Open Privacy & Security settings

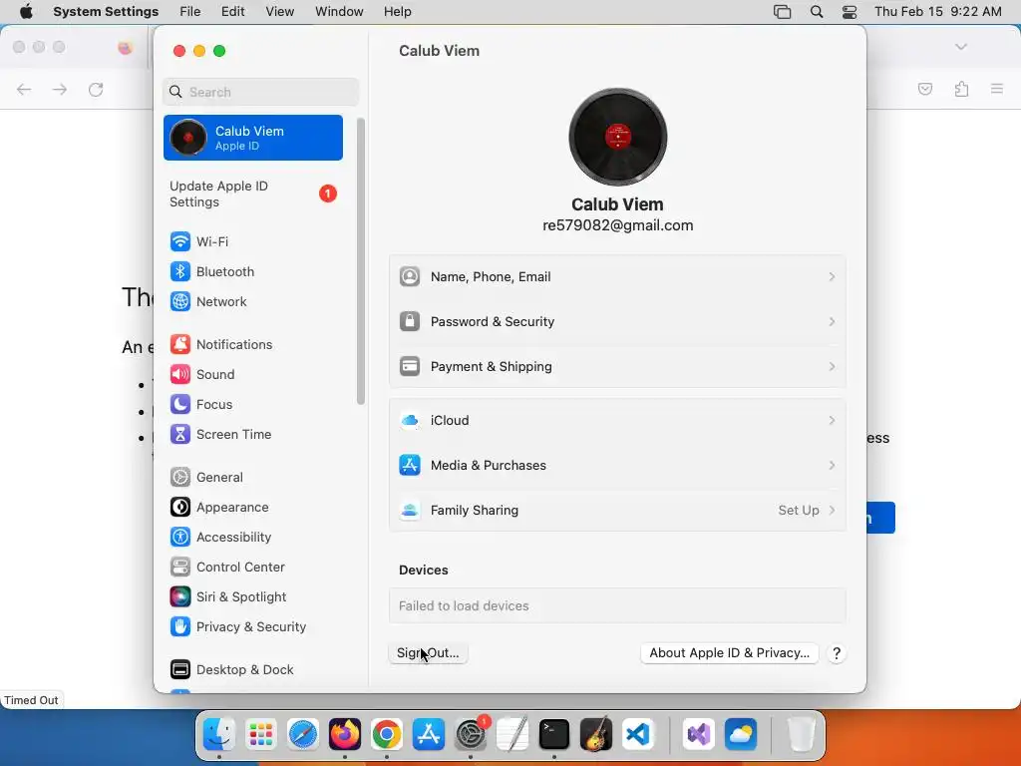(253, 627)
